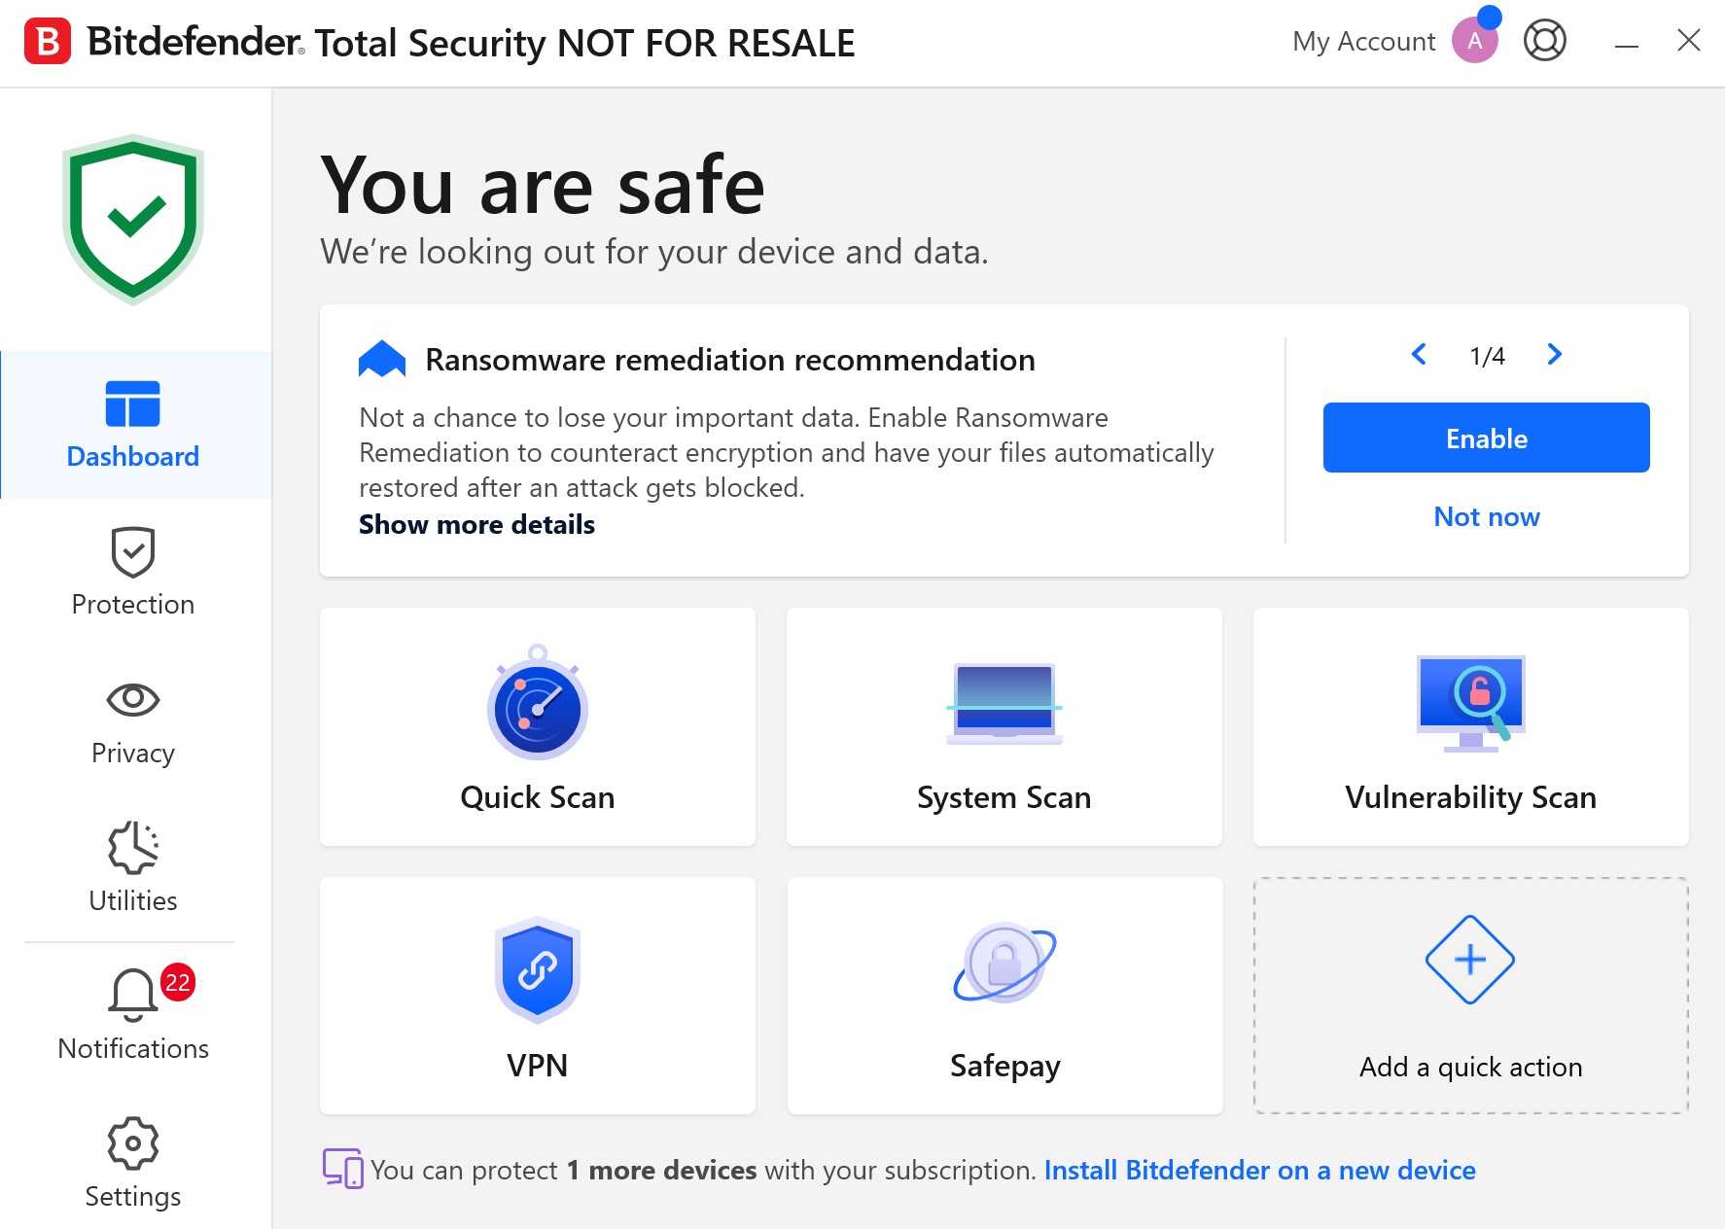This screenshot has width=1725, height=1229.
Task: Launch Safepay secure browser
Action: pyautogui.click(x=1004, y=996)
